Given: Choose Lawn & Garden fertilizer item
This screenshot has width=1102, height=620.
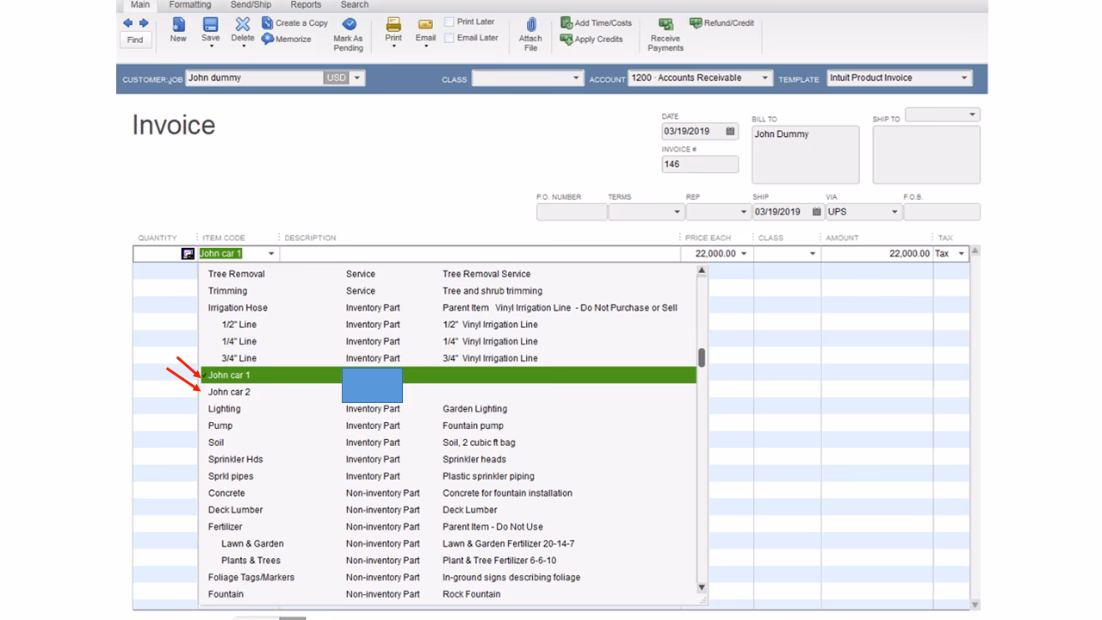Looking at the screenshot, I should [448, 543].
